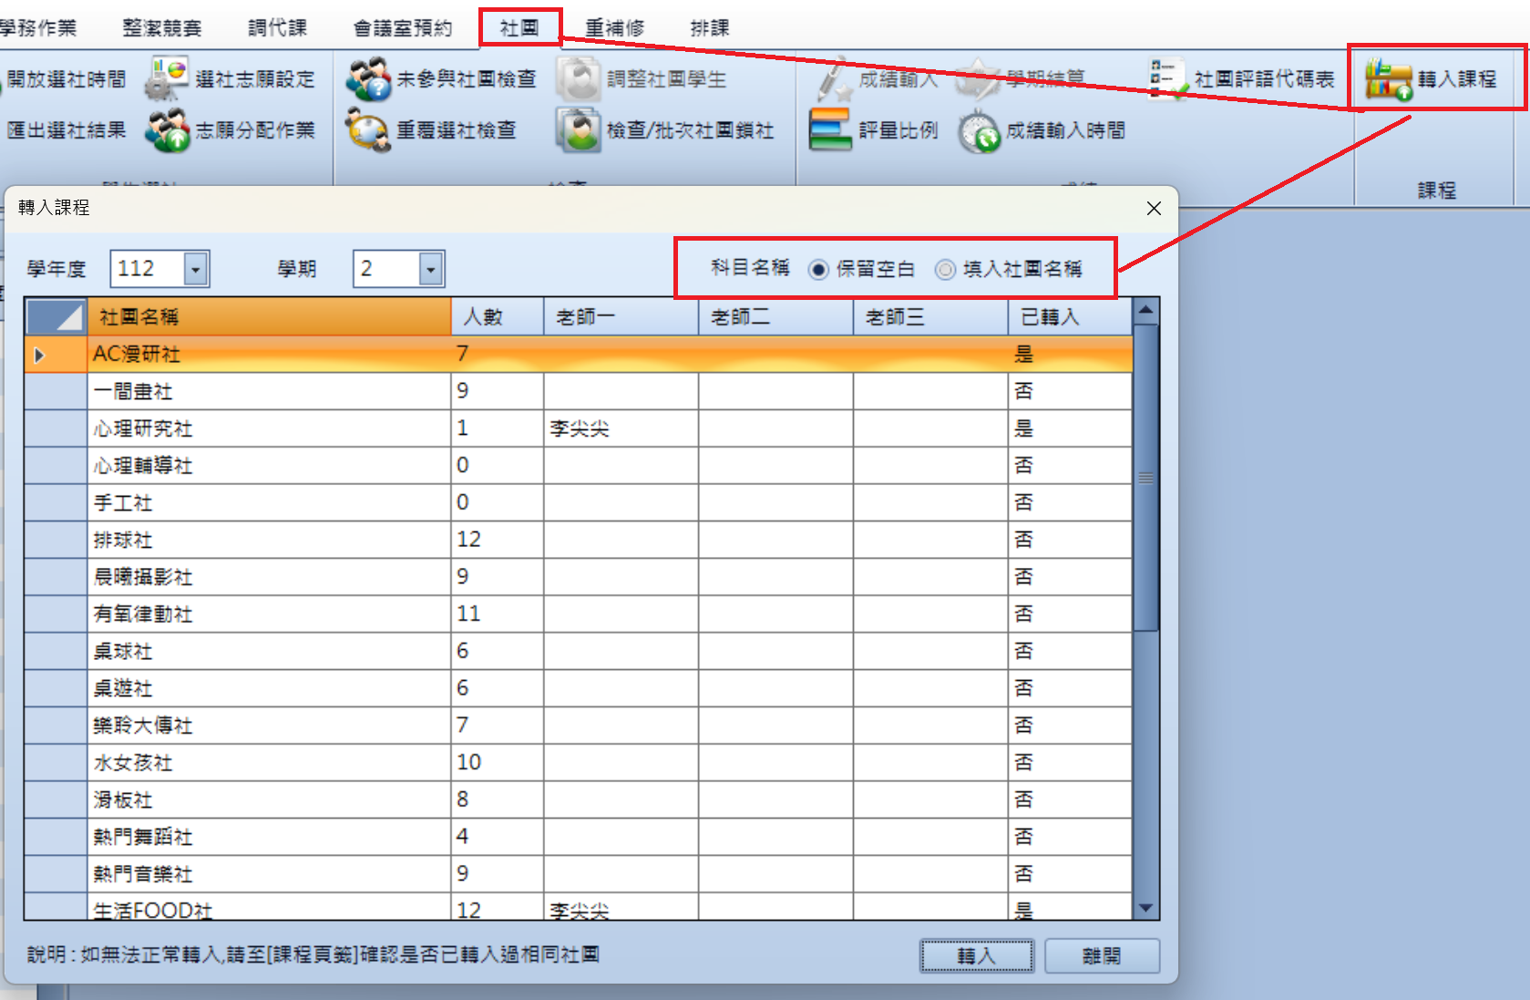
Task: Click 李尖尖 in 心理研究社 row
Action: [x=580, y=428]
